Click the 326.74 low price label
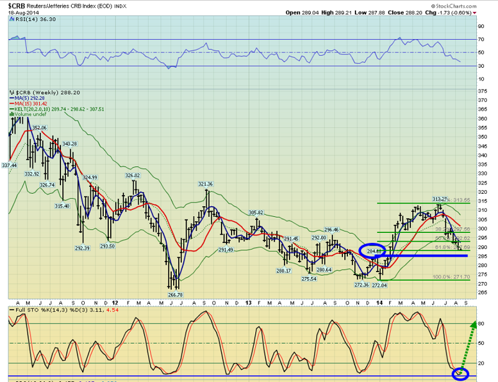Screen dimensions: 498x382 point(47,185)
